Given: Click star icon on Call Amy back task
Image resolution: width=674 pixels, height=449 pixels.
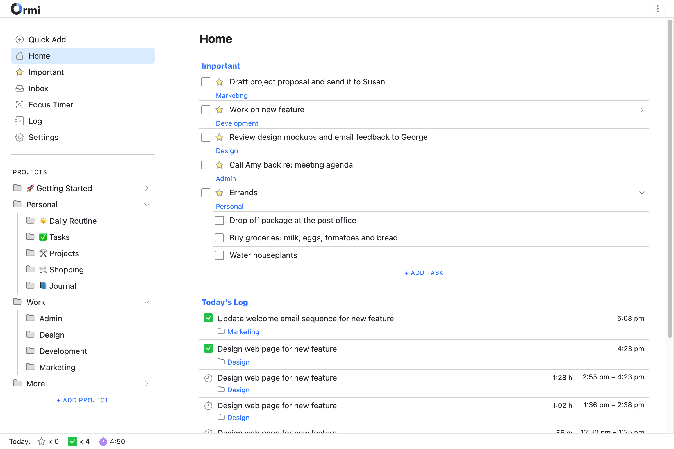Looking at the screenshot, I should (219, 165).
